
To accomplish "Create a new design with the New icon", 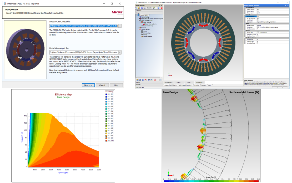I will (x=136, y=8).
